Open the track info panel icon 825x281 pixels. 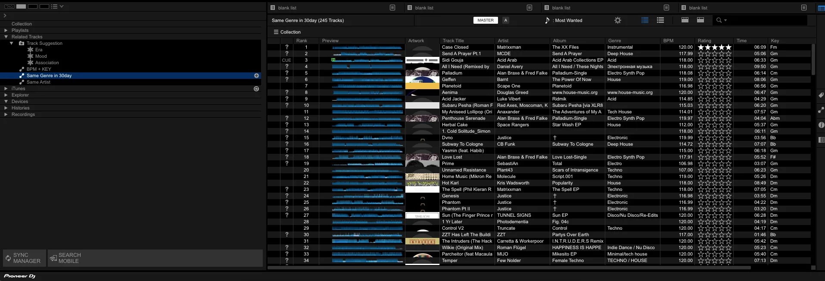(x=821, y=125)
